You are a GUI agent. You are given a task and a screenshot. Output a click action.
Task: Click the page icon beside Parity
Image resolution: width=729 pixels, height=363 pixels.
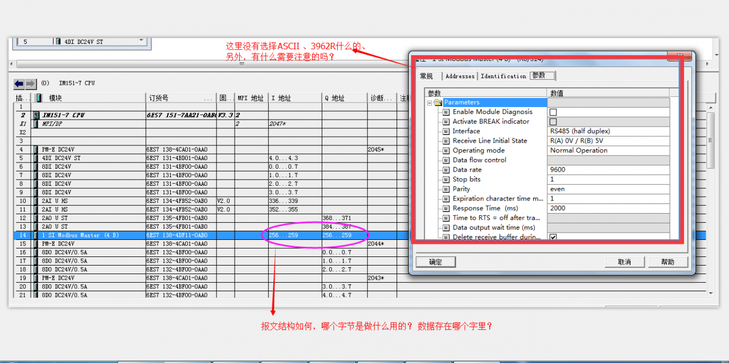point(447,189)
